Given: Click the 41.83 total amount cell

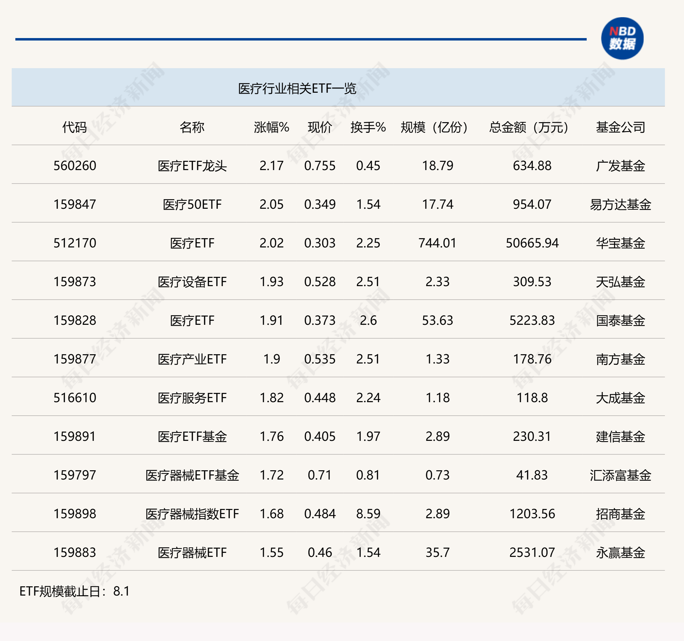Looking at the screenshot, I should click(532, 475).
